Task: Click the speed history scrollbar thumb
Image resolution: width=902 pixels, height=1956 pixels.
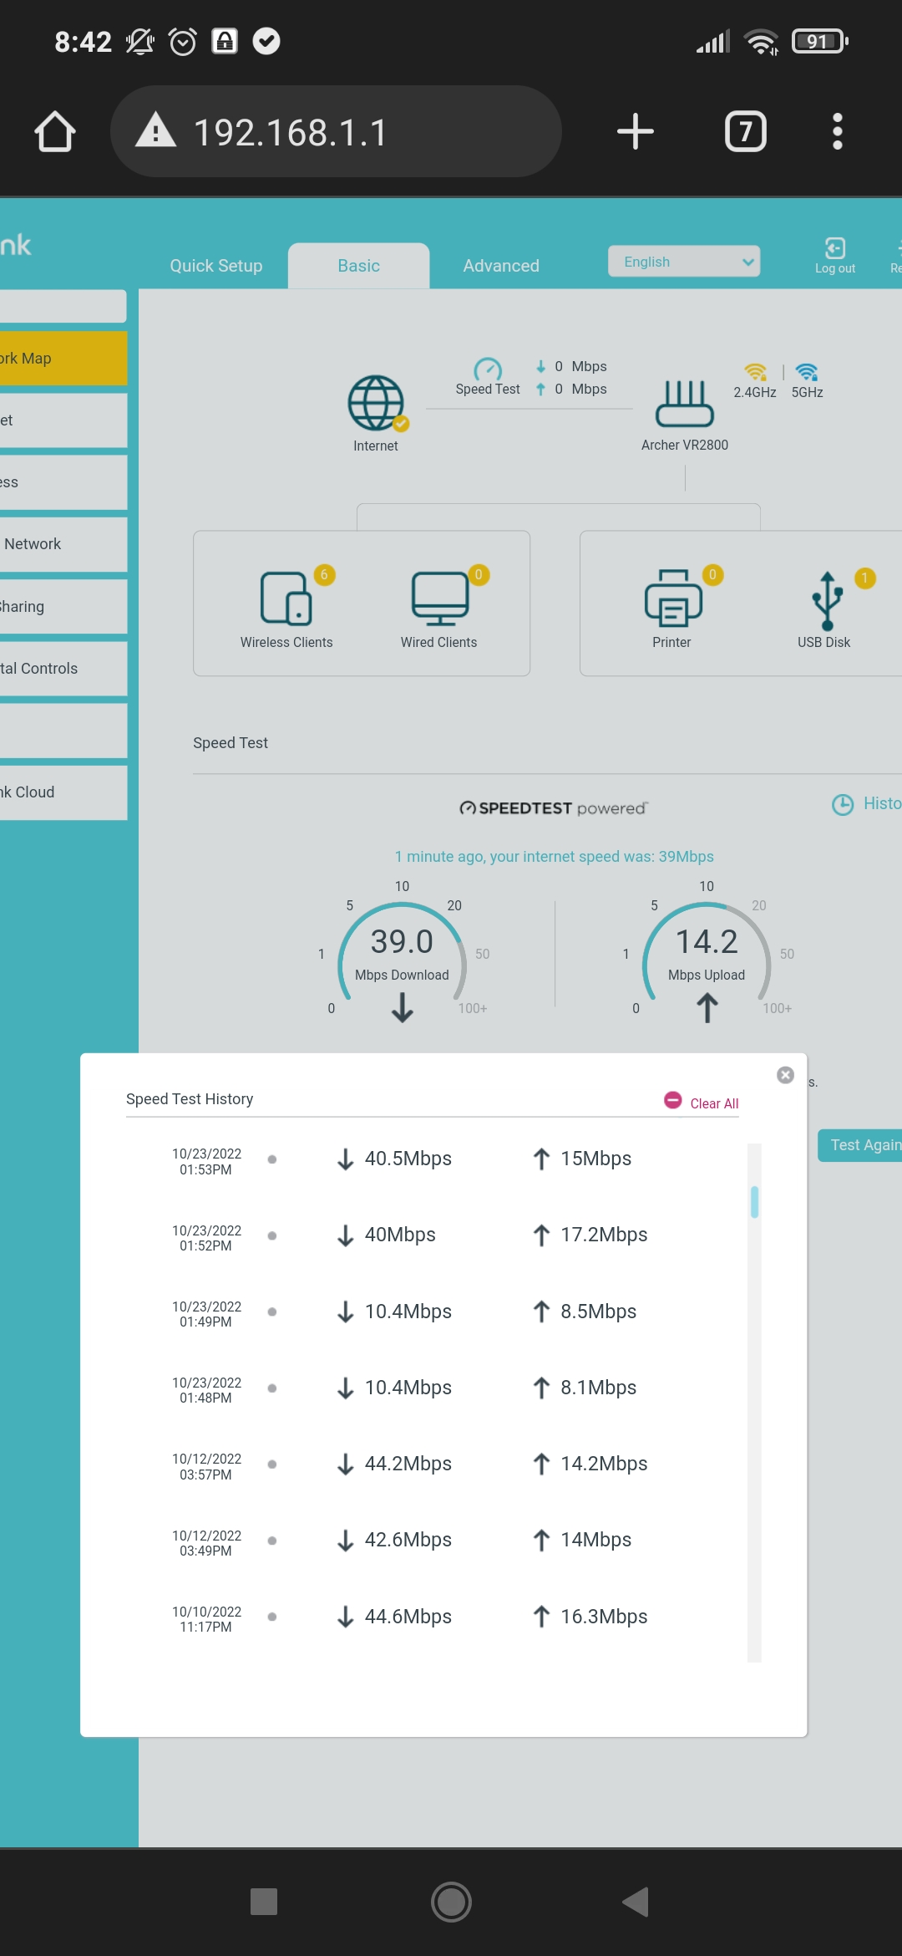Action: point(755,1202)
